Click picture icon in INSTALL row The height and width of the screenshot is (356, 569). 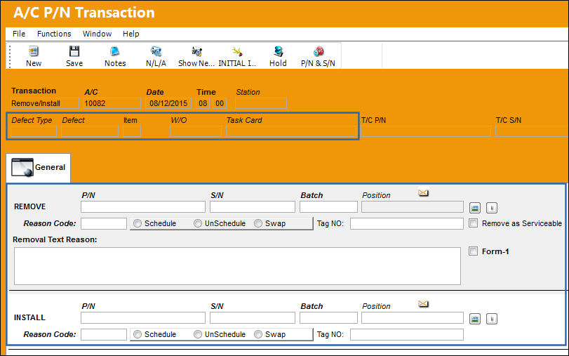tap(475, 319)
